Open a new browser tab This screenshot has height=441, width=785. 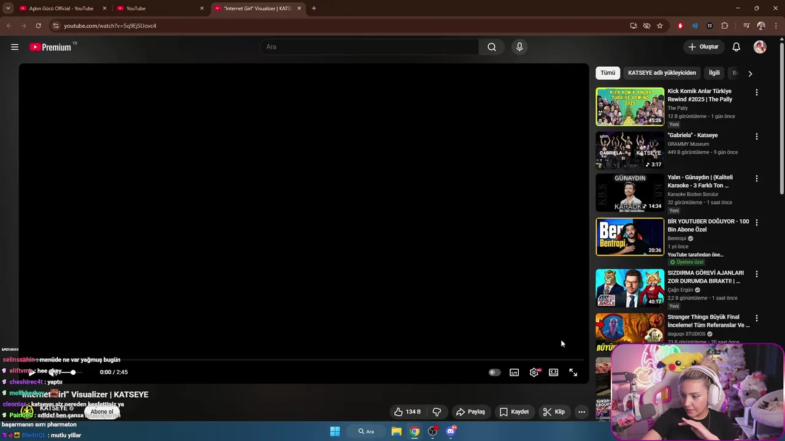pos(314,9)
